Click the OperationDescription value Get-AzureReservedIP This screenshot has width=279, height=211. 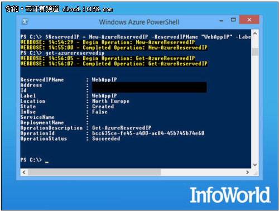[122, 128]
